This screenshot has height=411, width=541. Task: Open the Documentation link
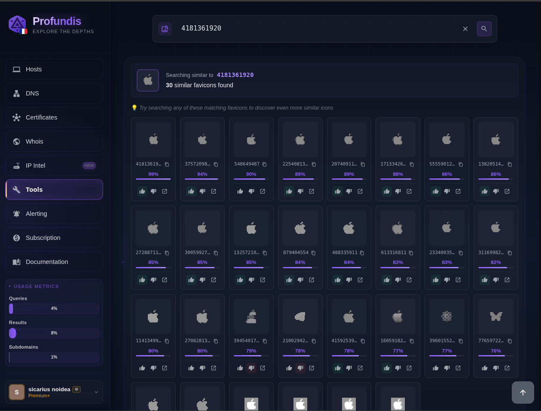54,262
